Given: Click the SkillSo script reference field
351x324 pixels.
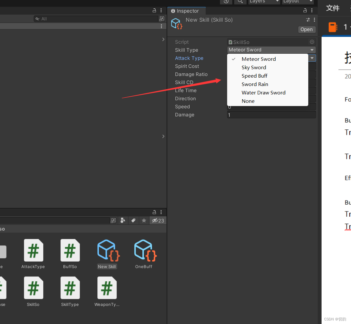Looking at the screenshot, I should 271,42.
